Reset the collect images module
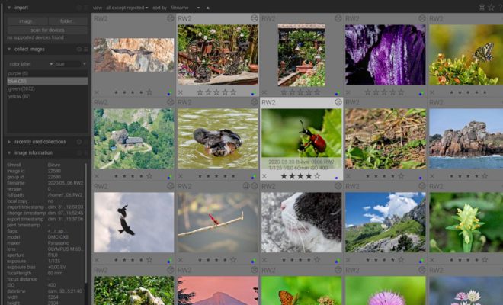The width and height of the screenshot is (503, 305). [79, 49]
